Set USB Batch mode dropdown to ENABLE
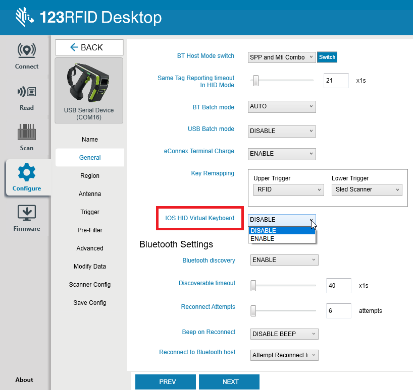413x390 pixels. tap(281, 131)
